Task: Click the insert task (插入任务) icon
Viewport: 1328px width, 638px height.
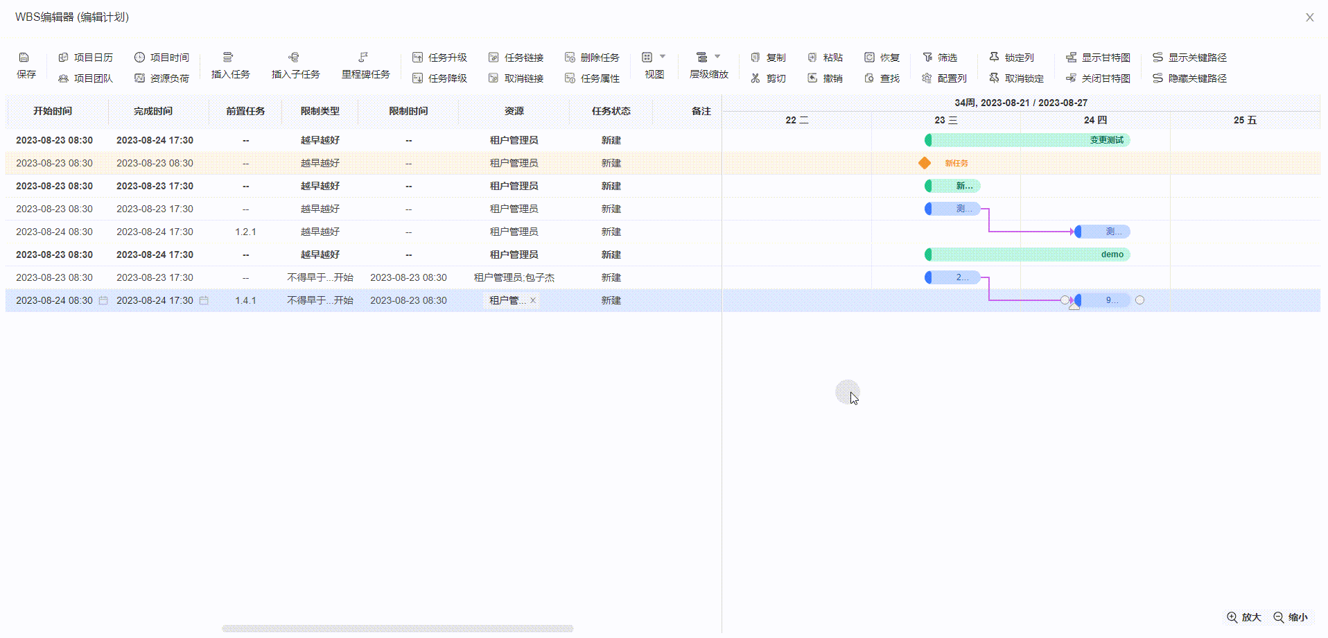Action: click(x=228, y=58)
